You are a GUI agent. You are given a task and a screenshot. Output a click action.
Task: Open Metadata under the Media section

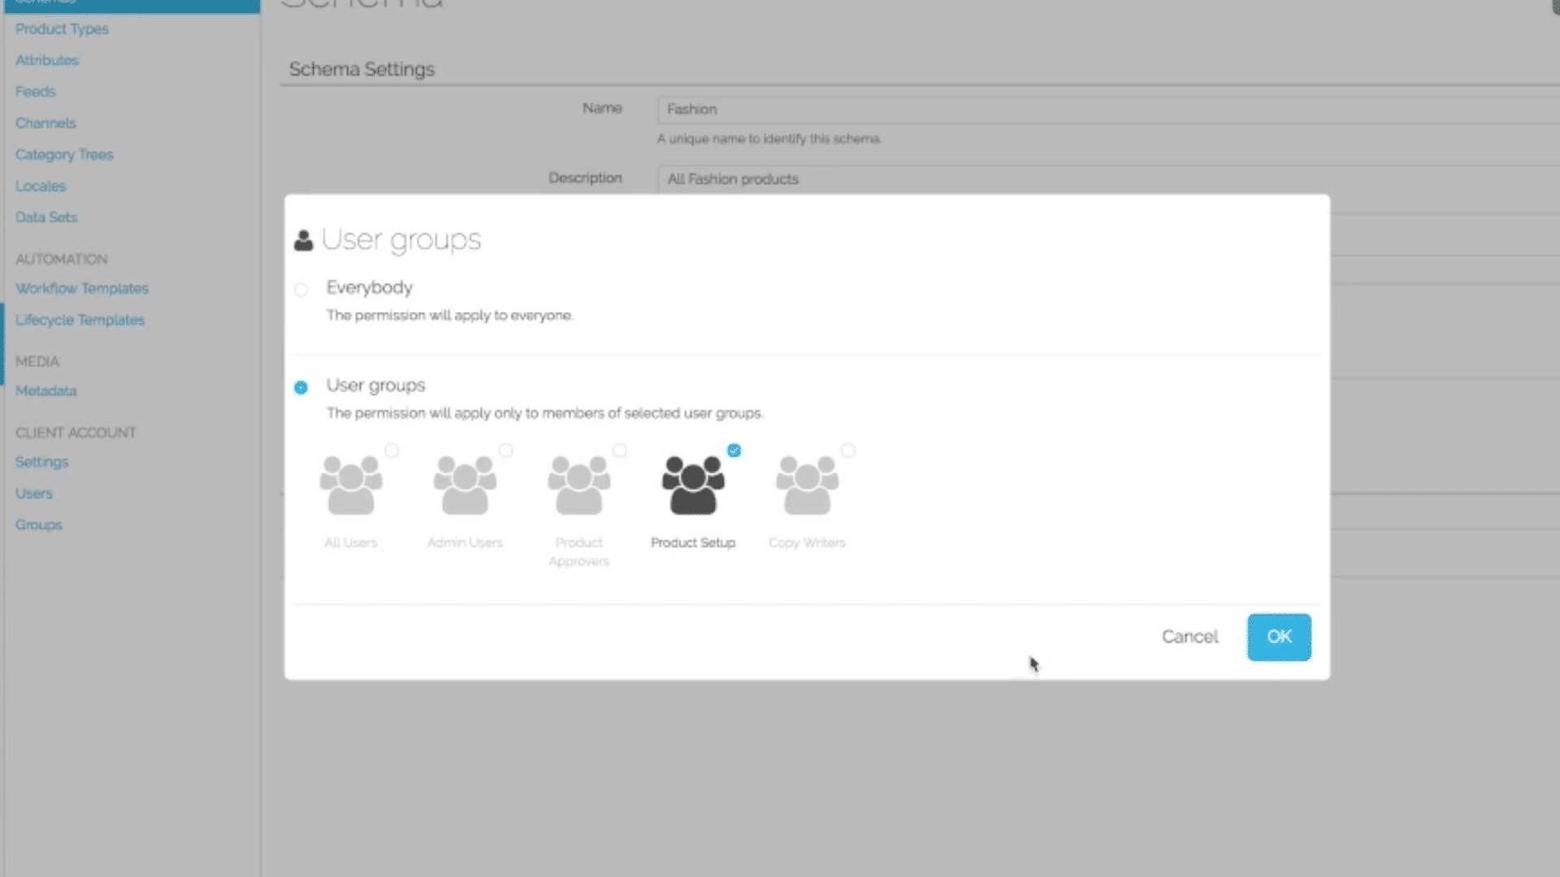point(45,391)
